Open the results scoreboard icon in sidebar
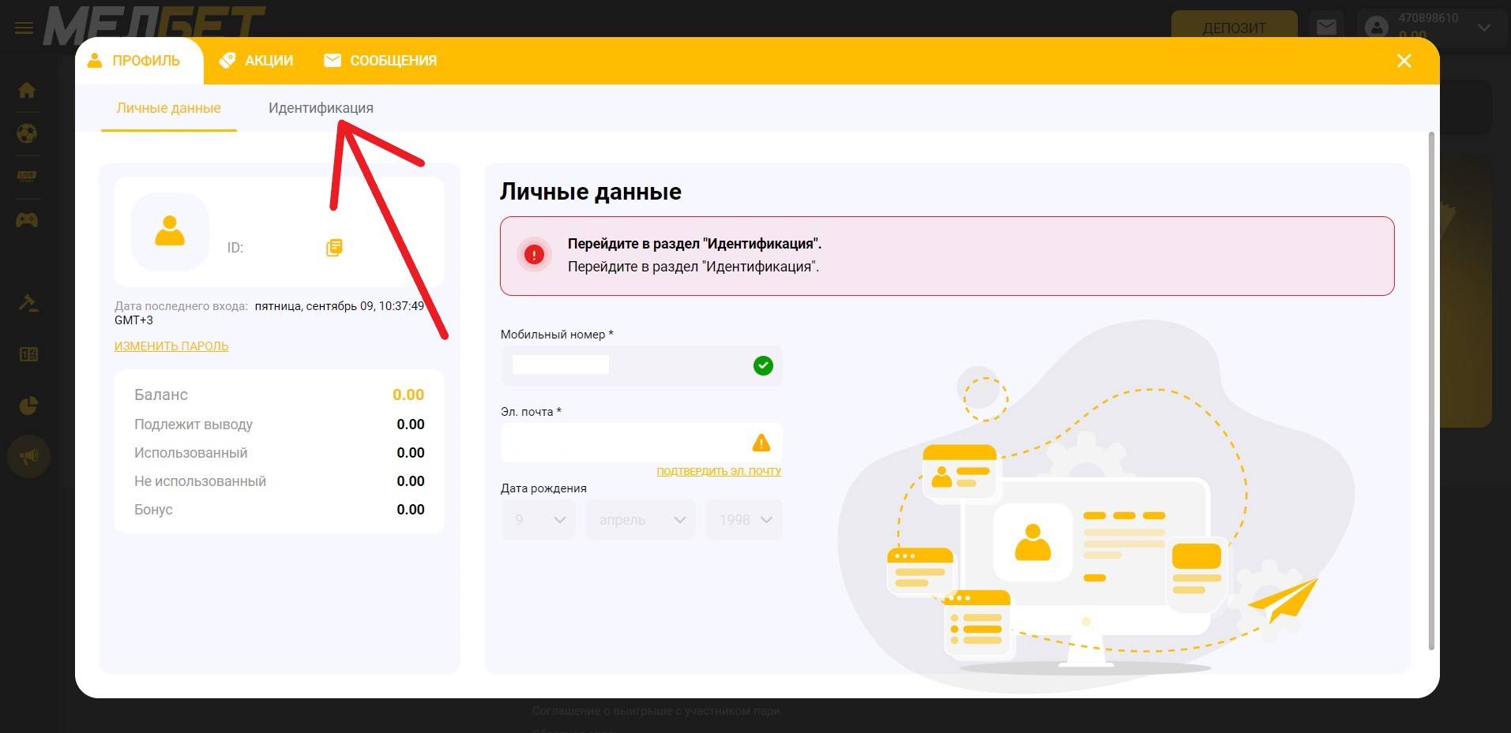The height and width of the screenshot is (733, 1511). pyautogui.click(x=28, y=354)
